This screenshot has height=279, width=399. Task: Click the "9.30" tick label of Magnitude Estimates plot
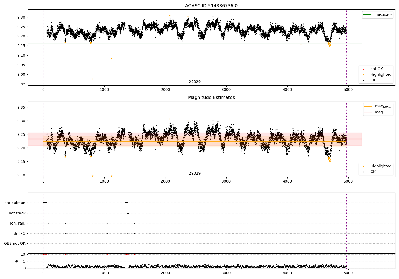21,121
